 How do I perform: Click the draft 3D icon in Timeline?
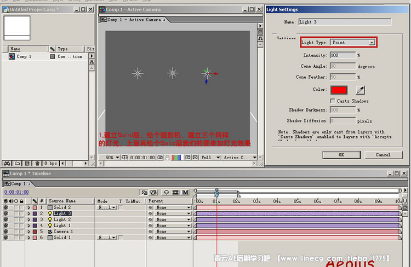click(x=153, y=193)
